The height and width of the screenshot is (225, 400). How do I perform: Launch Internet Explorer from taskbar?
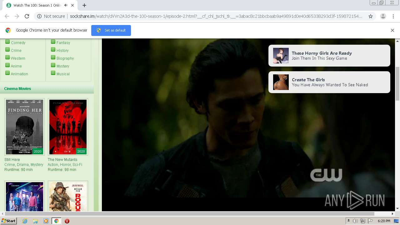pos(25,221)
